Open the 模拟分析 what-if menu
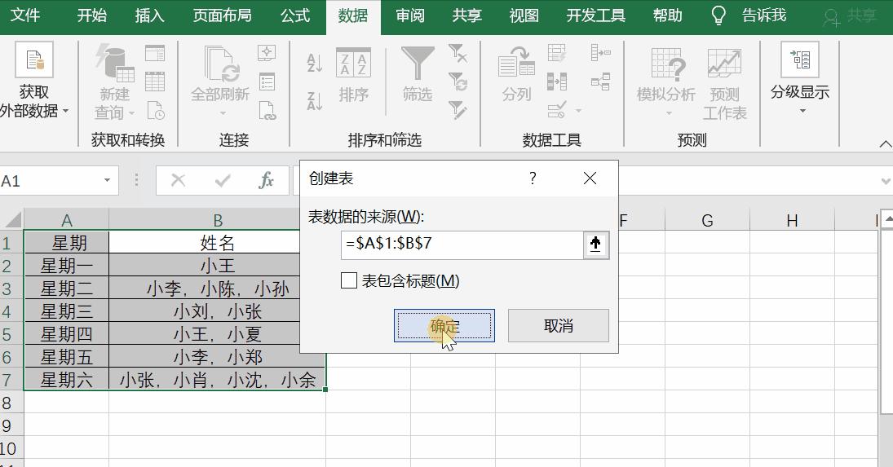893x467 pixels. click(x=666, y=82)
